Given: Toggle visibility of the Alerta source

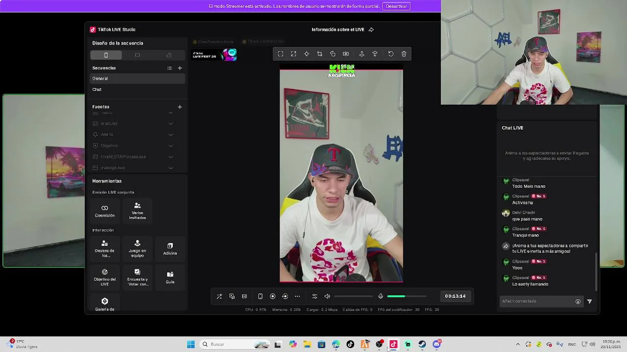Looking at the screenshot, I should 170,134.
